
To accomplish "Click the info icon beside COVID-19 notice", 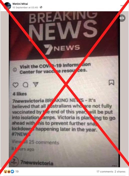I will click(15, 70).
